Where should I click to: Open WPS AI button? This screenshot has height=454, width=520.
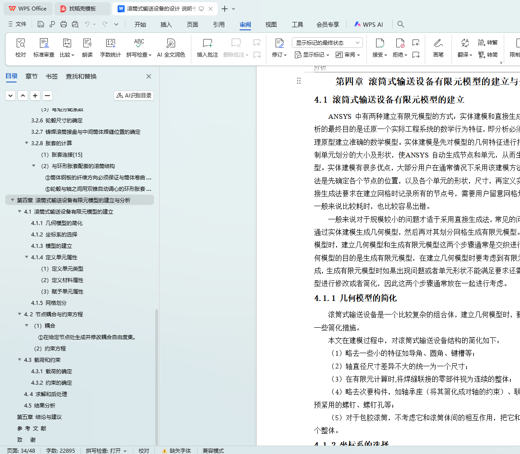tap(369, 25)
